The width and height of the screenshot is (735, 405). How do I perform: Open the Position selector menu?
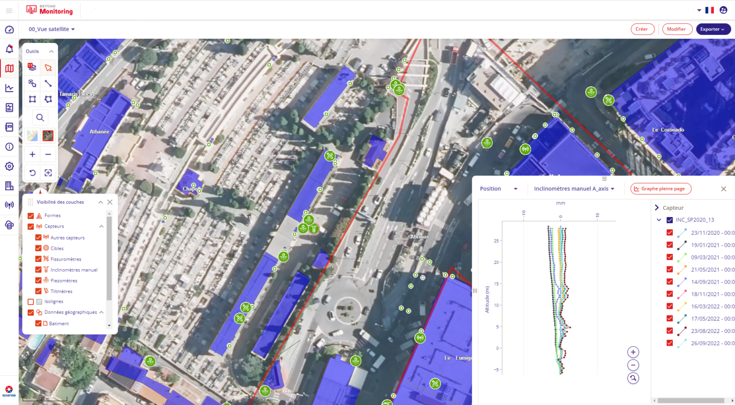coord(499,189)
